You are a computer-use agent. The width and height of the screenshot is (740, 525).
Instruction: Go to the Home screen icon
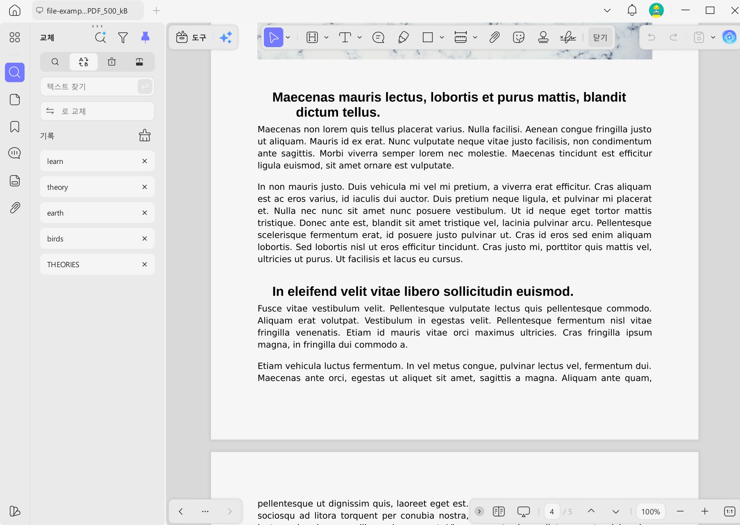(x=15, y=10)
